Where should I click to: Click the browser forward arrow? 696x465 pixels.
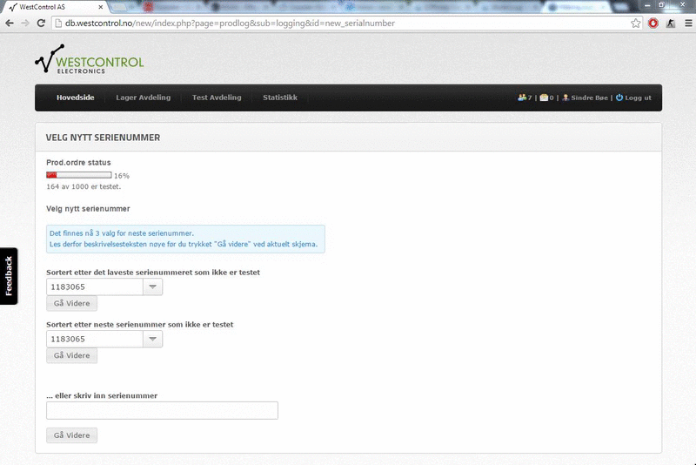[x=25, y=24]
